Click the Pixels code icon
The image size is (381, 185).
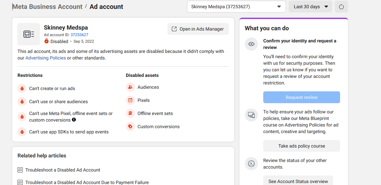(x=130, y=100)
